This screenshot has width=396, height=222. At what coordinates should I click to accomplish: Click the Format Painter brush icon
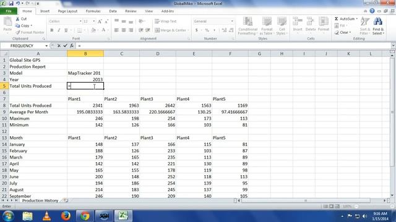tap(18, 33)
